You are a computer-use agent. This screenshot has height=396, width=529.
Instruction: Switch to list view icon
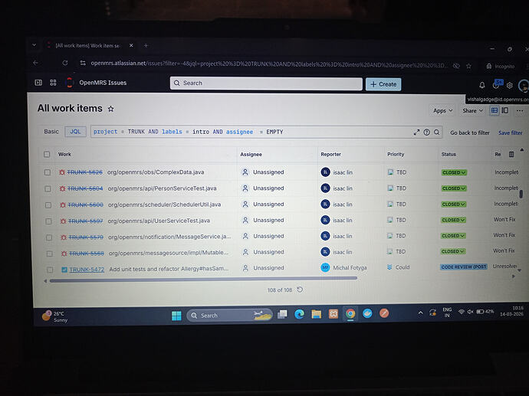495,110
